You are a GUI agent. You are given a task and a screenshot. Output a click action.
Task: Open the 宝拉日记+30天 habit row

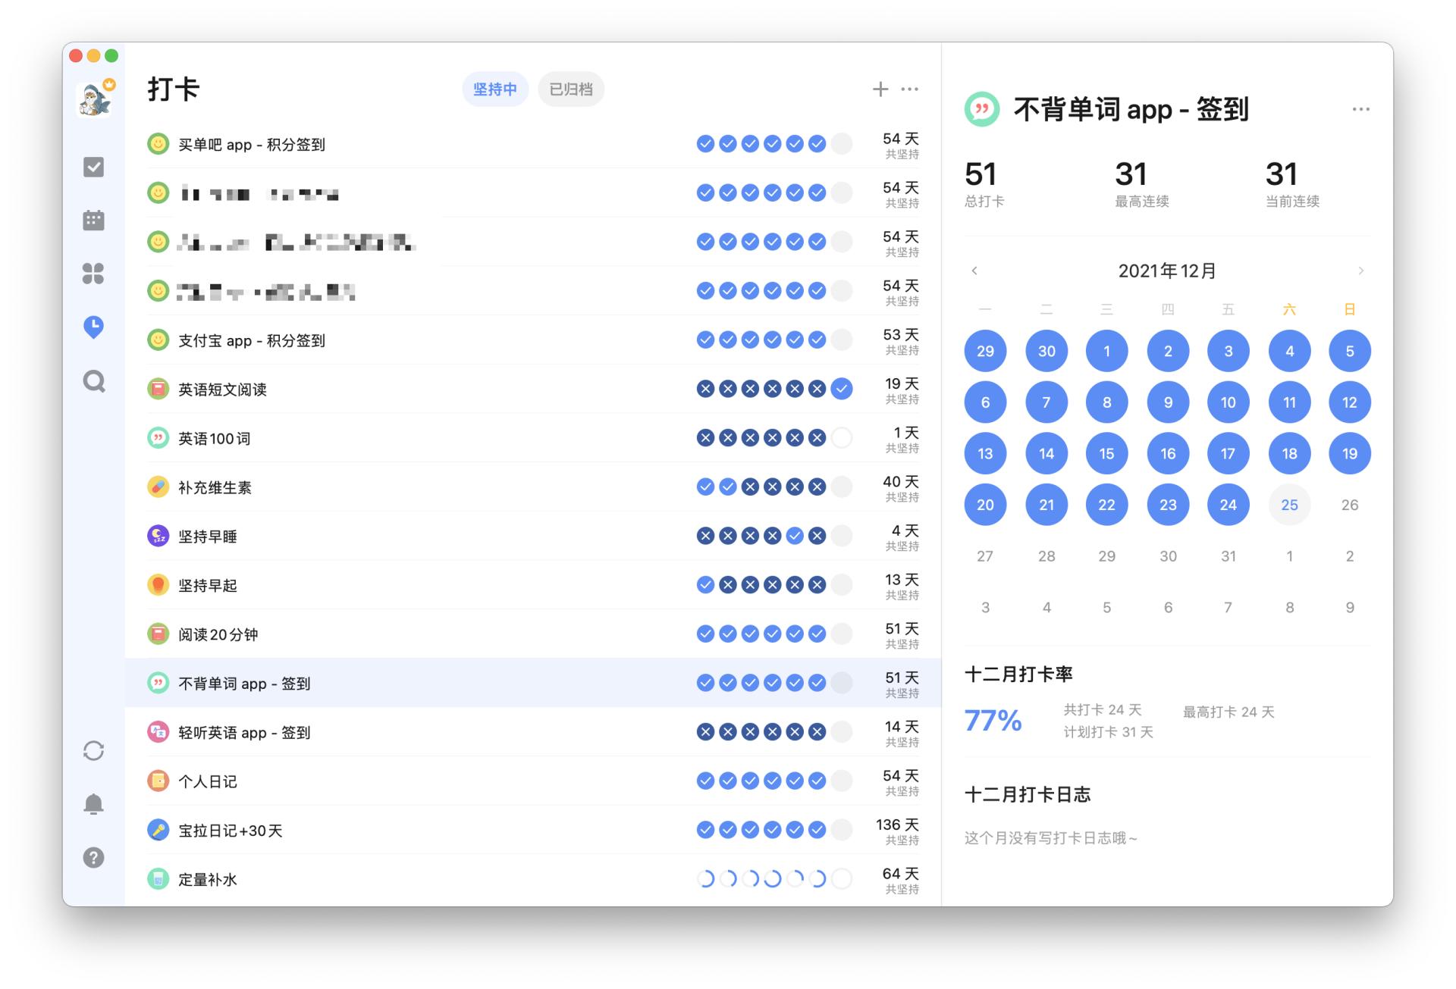pos(231,831)
